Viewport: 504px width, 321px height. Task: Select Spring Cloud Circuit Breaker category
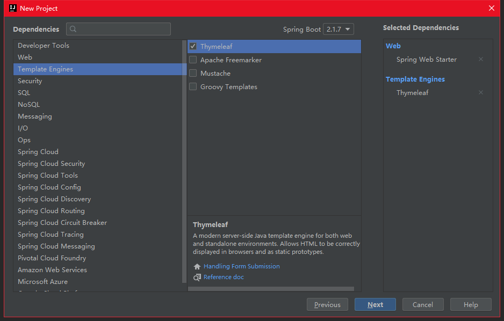98,223
